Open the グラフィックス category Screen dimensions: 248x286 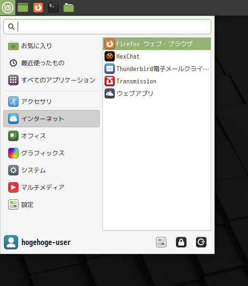pyautogui.click(x=52, y=153)
